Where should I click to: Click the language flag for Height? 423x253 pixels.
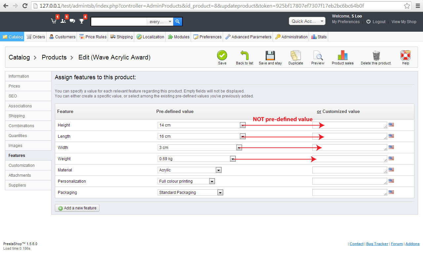[x=391, y=125]
